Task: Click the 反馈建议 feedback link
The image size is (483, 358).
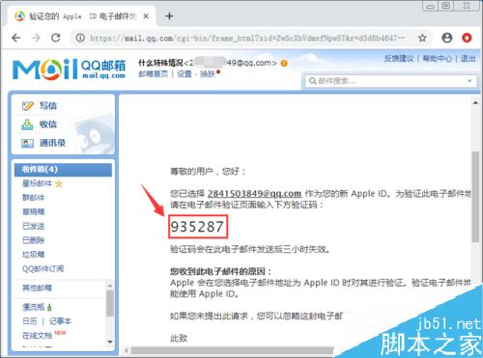Action: (399, 59)
